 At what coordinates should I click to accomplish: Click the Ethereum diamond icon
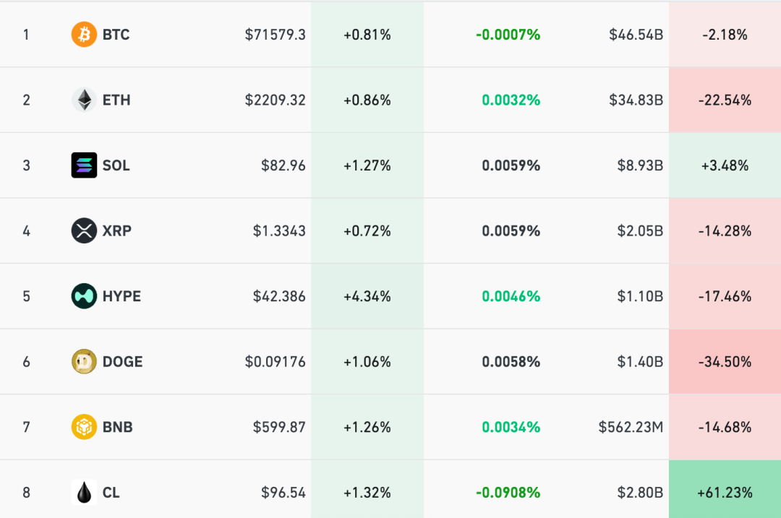(84, 100)
